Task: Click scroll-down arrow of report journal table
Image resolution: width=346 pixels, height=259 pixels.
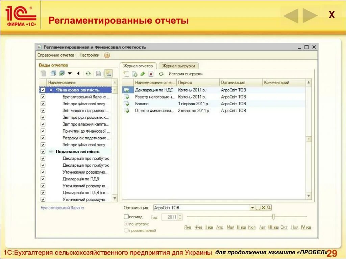Action: pyautogui.click(x=309, y=196)
